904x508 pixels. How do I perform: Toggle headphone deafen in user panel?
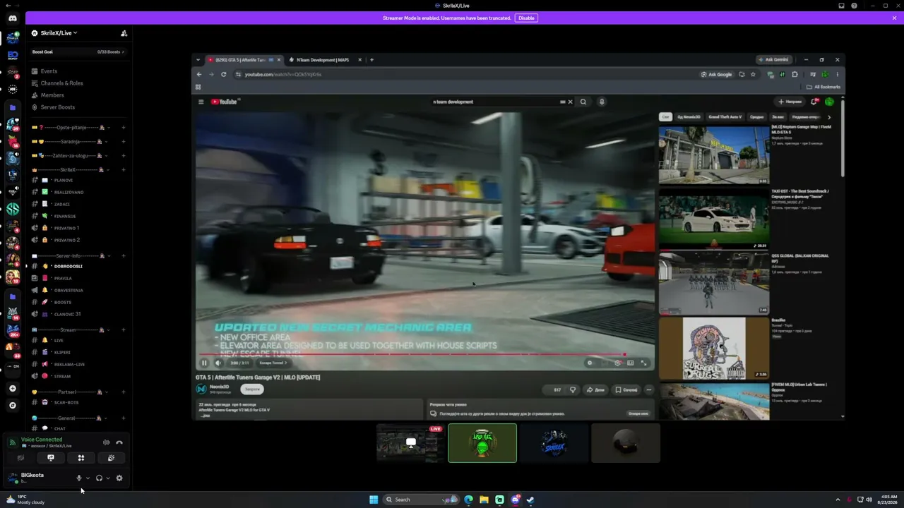99,478
